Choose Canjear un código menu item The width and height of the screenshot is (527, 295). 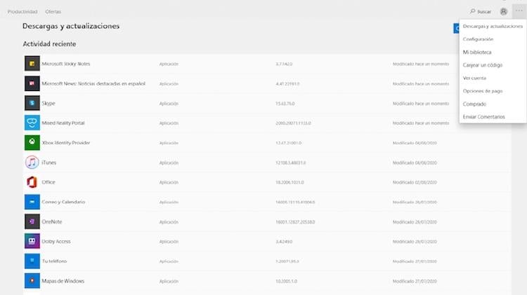click(493, 65)
